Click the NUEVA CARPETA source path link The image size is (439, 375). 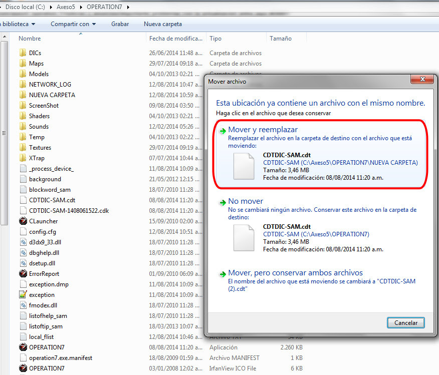pos(340,163)
